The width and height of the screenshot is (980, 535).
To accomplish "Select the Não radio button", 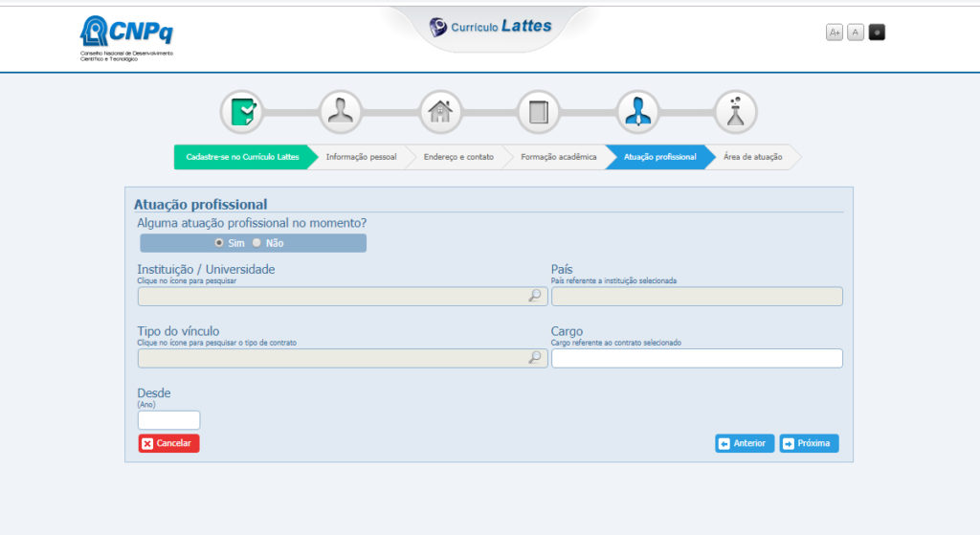I will 256,243.
